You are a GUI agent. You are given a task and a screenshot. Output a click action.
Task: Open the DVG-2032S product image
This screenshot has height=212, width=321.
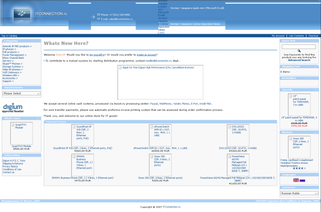(238, 135)
